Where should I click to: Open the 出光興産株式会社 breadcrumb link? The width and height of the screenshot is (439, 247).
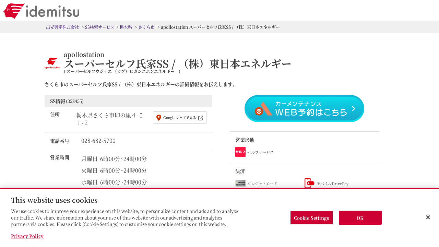coord(62,27)
